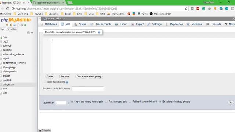Click New in the database tree
The height and width of the screenshot is (132, 235).
point(5,37)
